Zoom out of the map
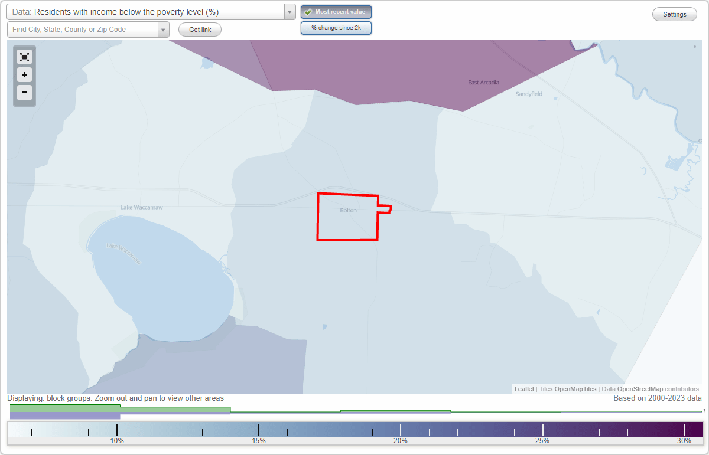This screenshot has width=709, height=455. coord(24,93)
